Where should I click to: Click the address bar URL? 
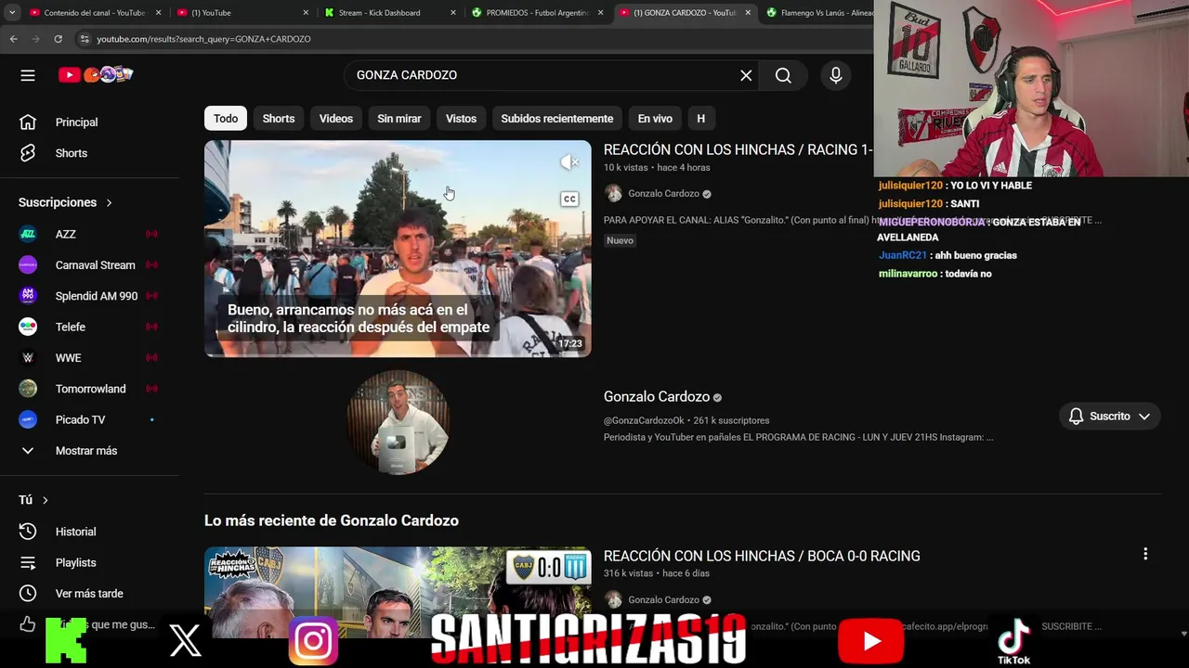[x=204, y=39]
